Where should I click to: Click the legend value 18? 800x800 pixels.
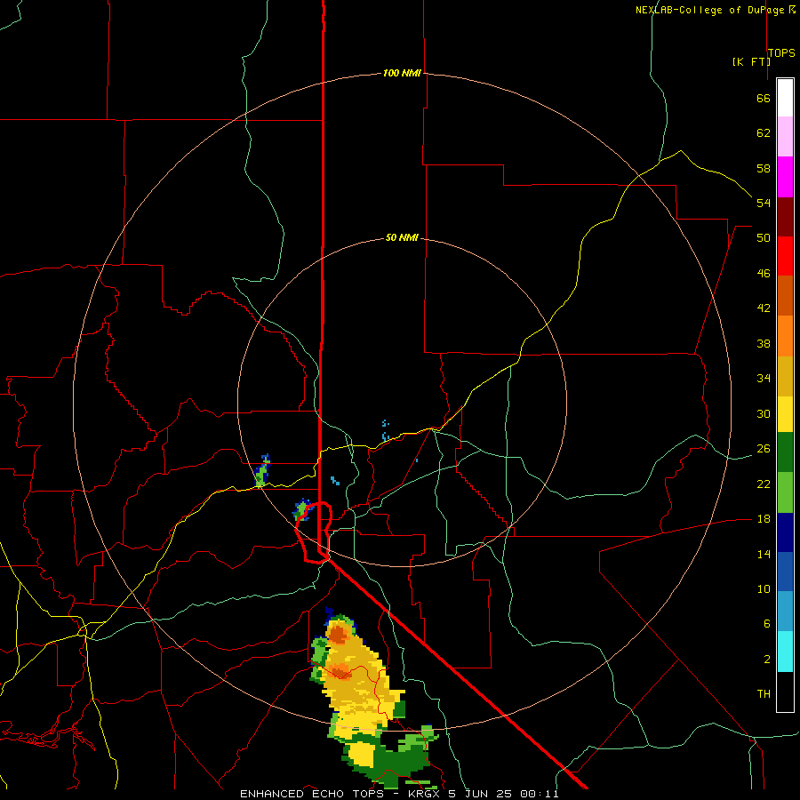[x=764, y=518]
